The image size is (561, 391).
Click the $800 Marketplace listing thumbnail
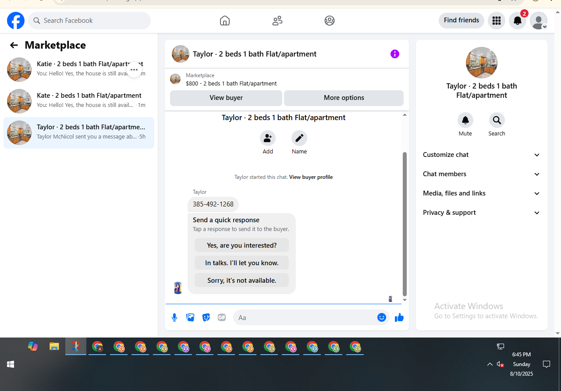click(175, 79)
